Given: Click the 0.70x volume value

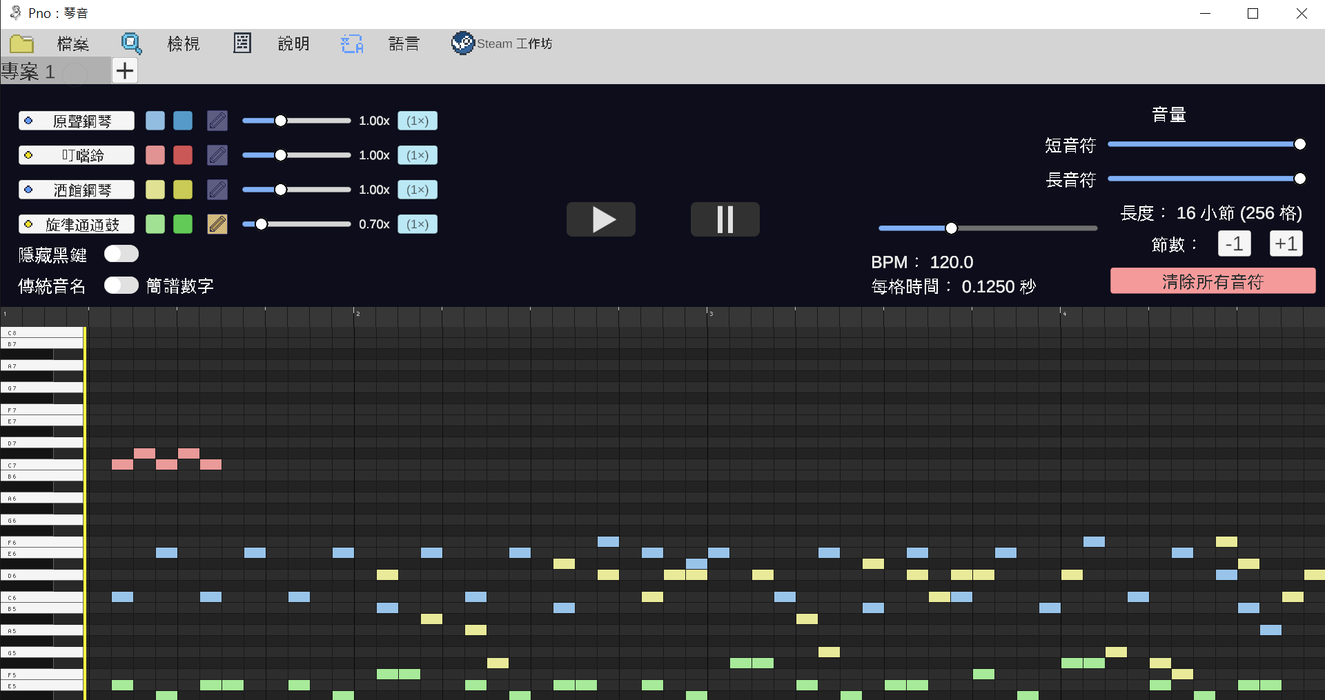Looking at the screenshot, I should pyautogui.click(x=374, y=224).
